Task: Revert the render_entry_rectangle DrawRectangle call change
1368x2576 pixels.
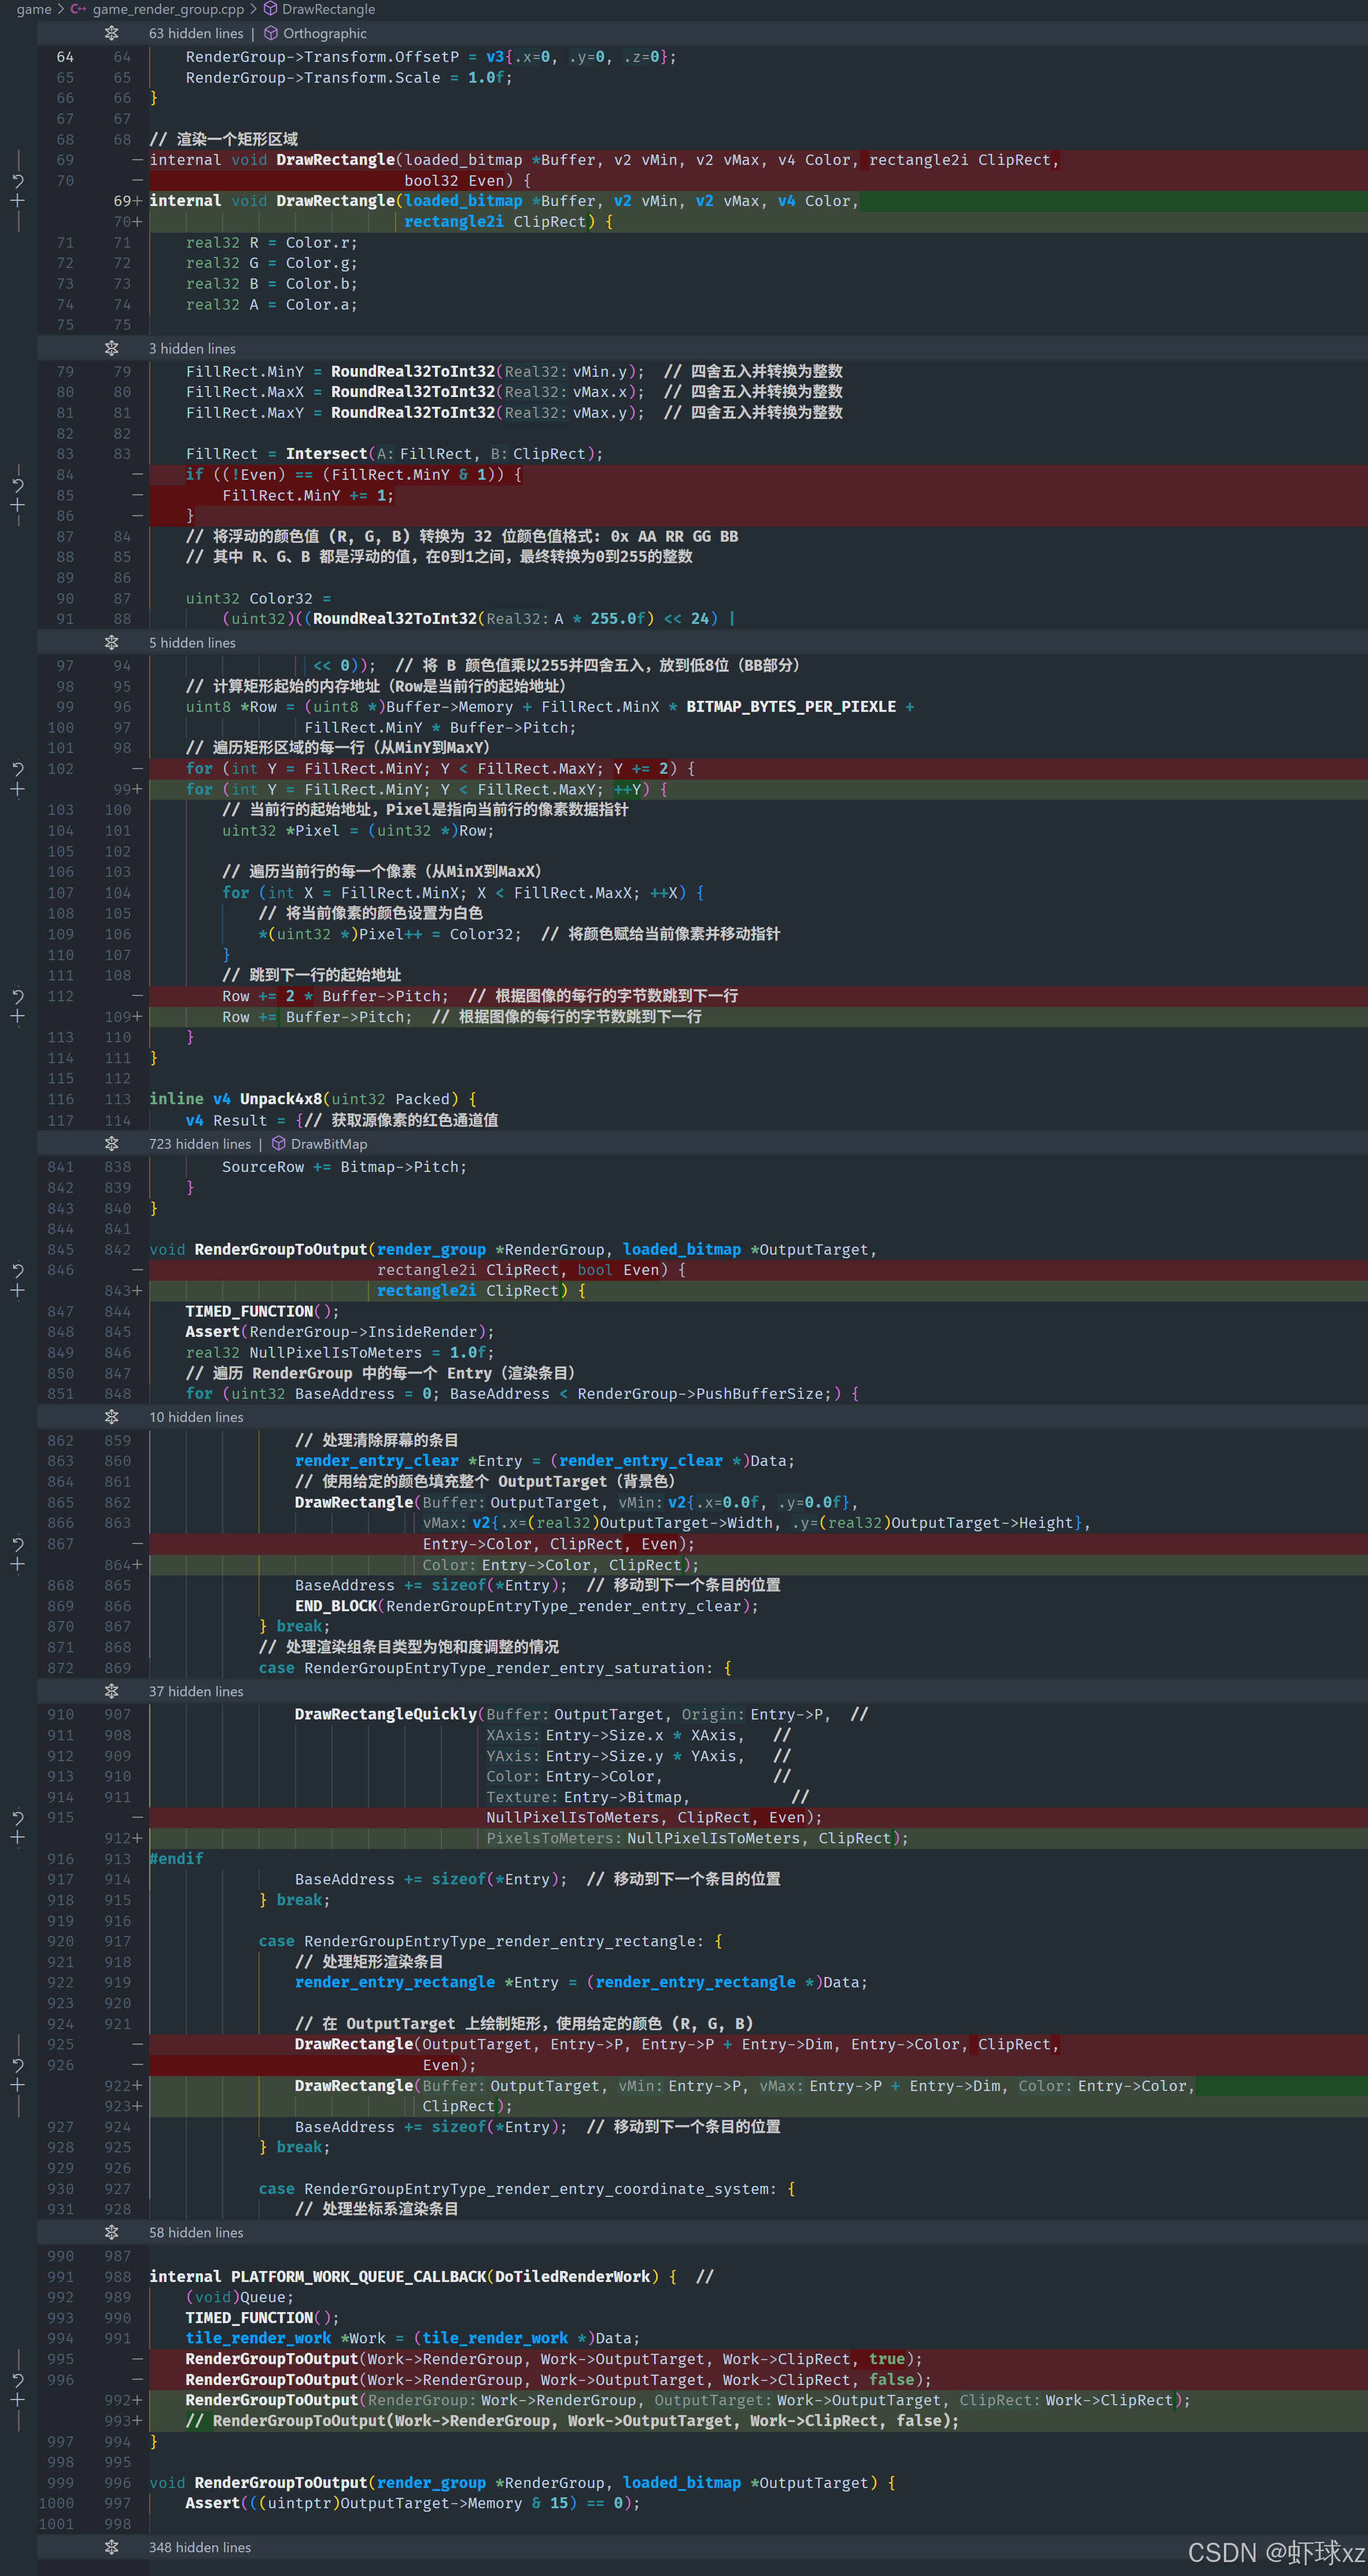Action: pyautogui.click(x=18, y=2065)
